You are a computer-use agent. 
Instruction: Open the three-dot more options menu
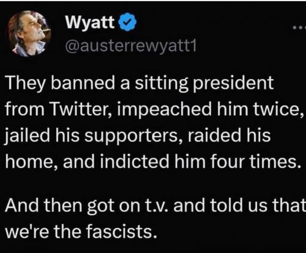click(300, 27)
